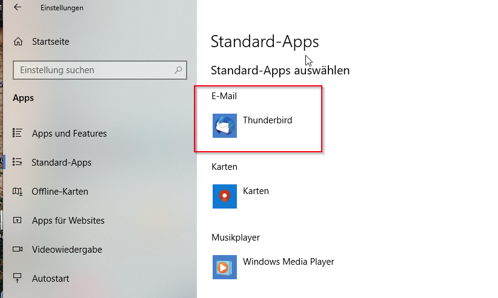498x298 pixels.
Task: Go back with the arrow icon
Action: 18,7
